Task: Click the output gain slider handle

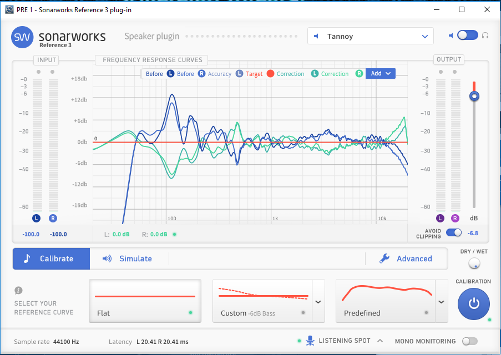Action: pyautogui.click(x=474, y=96)
